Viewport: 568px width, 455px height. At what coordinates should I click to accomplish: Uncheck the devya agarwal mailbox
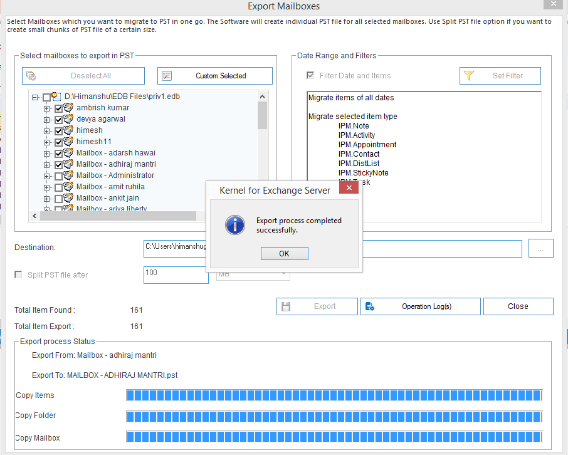58,120
